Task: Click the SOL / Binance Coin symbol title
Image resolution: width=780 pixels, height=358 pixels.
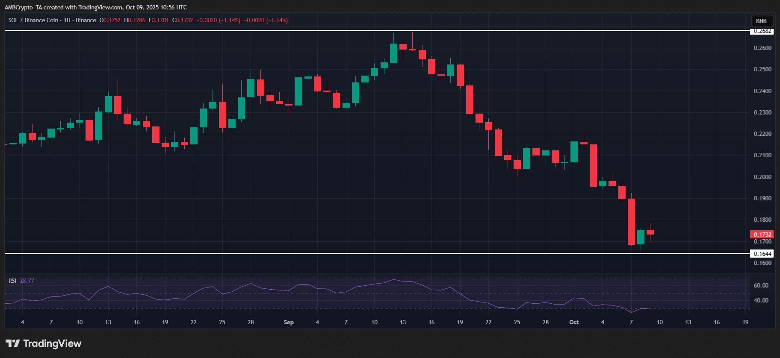Action: pos(33,20)
